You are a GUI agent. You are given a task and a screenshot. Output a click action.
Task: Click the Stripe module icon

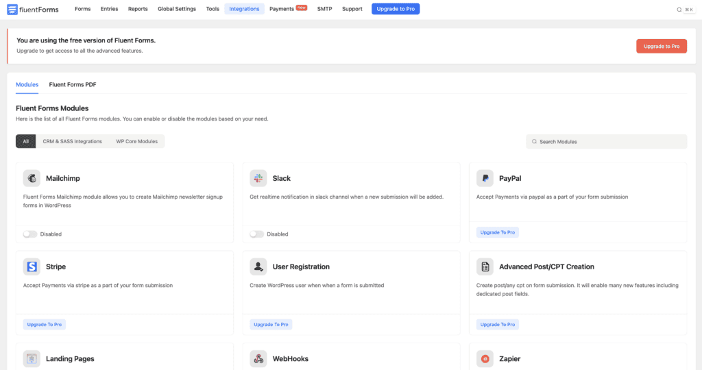(x=32, y=267)
